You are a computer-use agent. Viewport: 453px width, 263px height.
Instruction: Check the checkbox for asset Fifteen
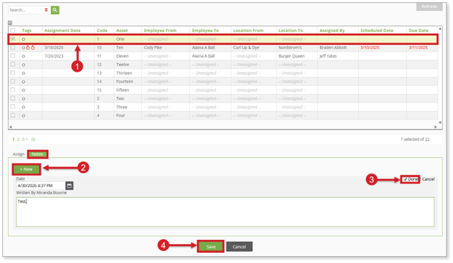click(13, 89)
